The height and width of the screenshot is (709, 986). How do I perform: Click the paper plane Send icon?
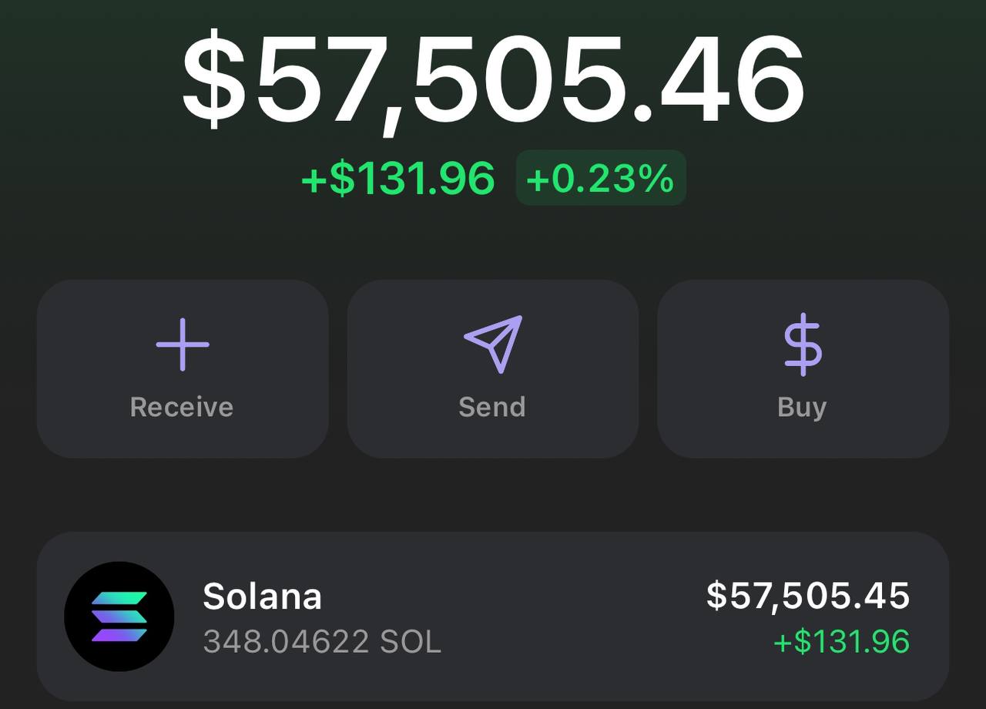tap(492, 344)
